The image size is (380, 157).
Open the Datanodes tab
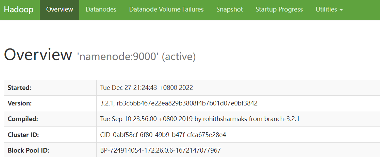click(101, 9)
